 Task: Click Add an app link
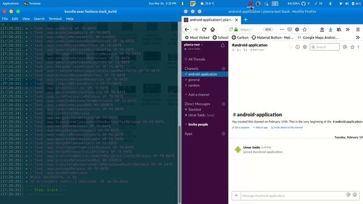(260, 127)
